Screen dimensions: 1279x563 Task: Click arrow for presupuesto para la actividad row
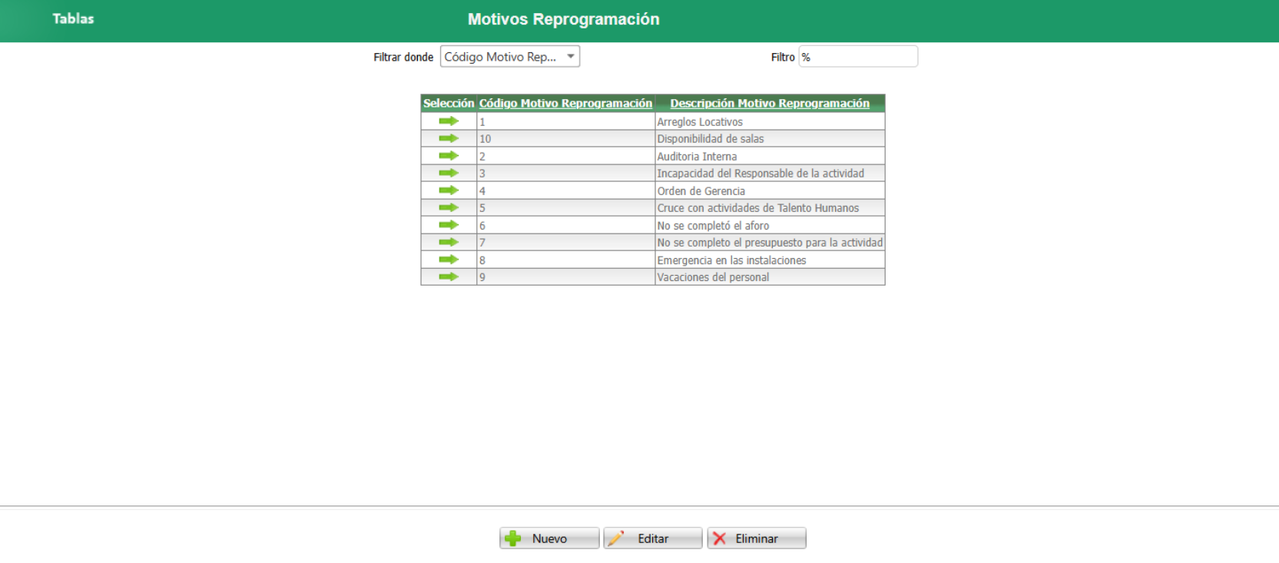click(449, 242)
